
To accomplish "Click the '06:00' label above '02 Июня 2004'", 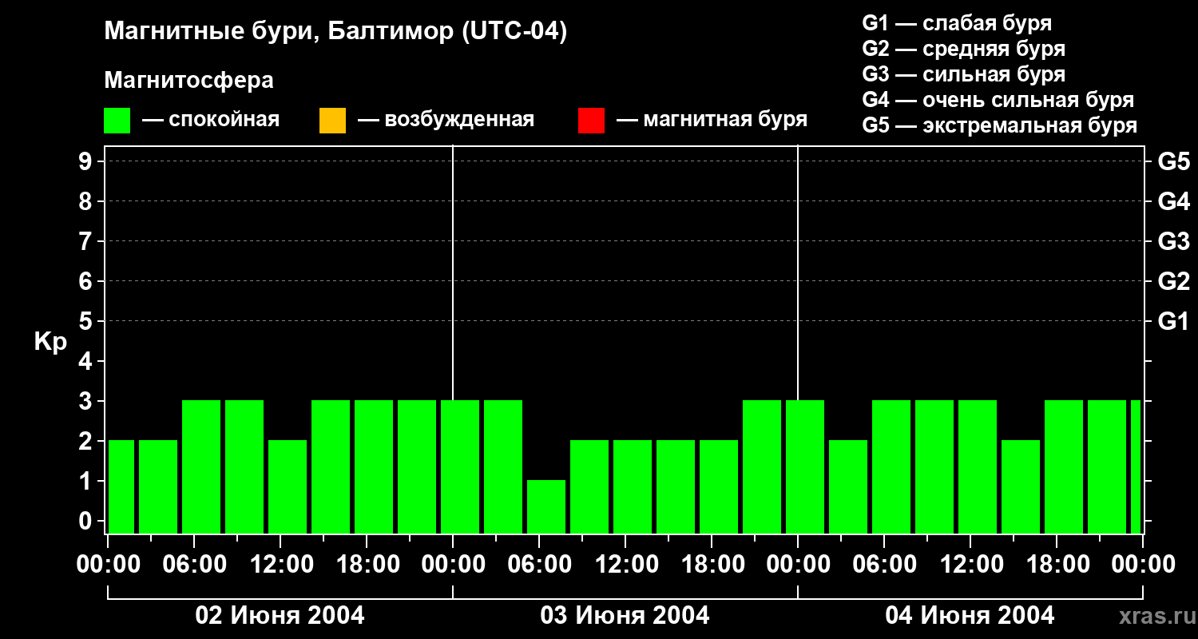I will (x=194, y=565).
